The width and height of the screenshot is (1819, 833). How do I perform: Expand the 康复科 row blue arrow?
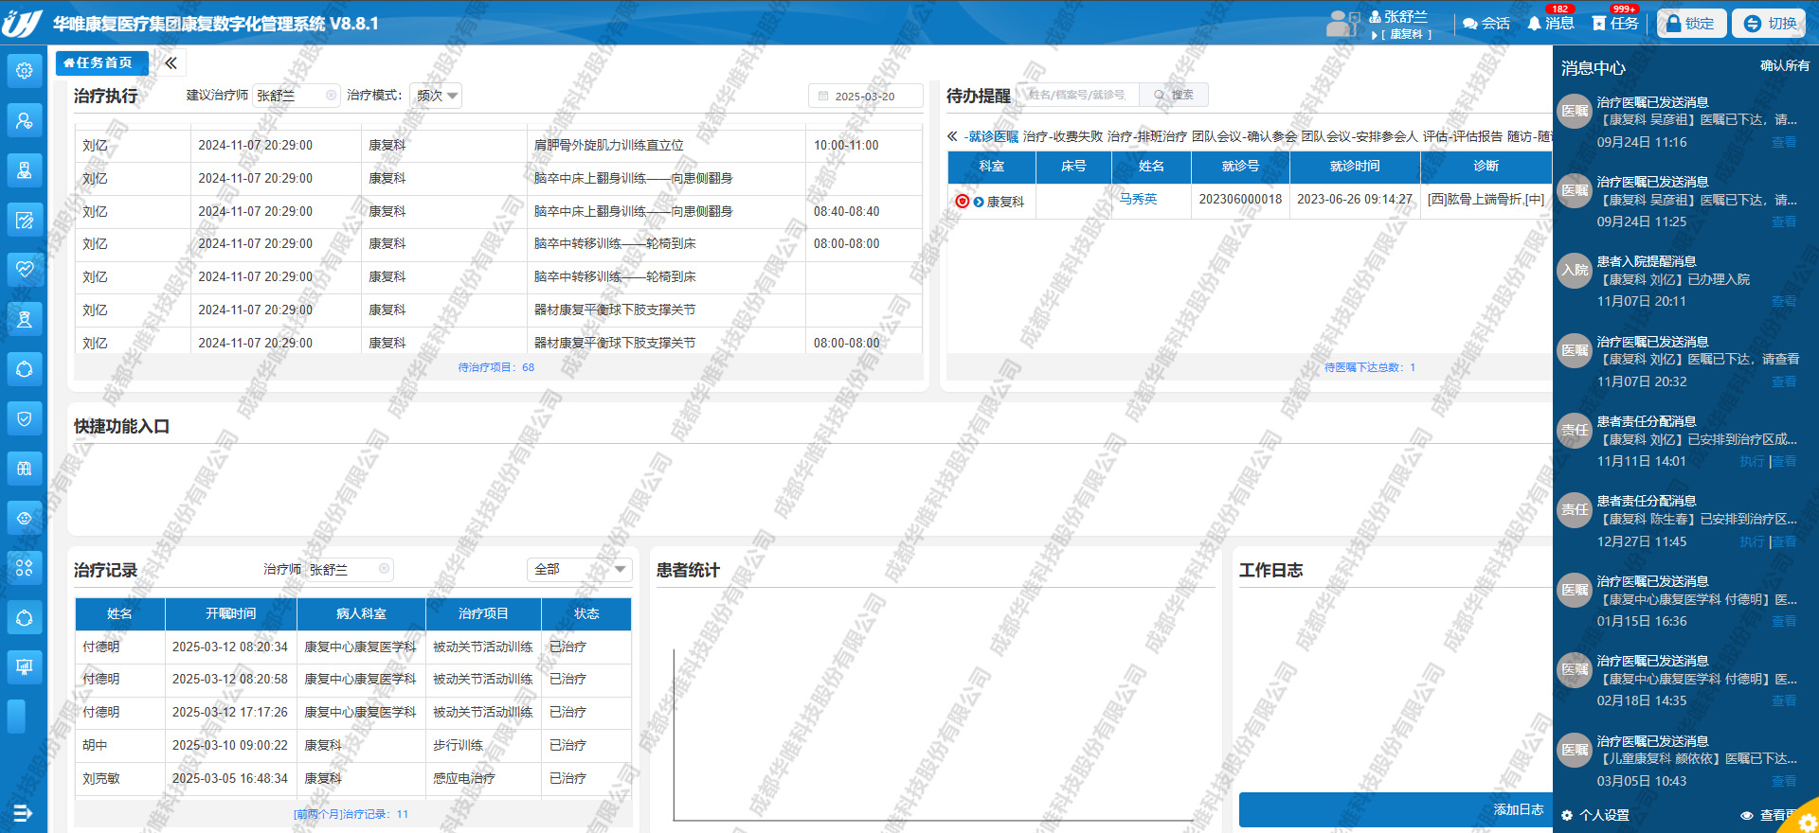point(979,202)
